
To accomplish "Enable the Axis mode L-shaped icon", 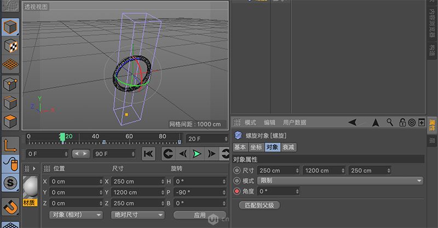I will pyautogui.click(x=10, y=145).
